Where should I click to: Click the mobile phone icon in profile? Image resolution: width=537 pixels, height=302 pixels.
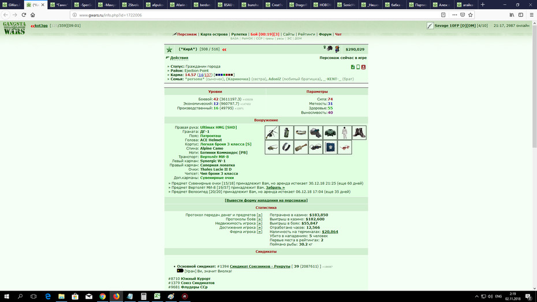pos(358,67)
